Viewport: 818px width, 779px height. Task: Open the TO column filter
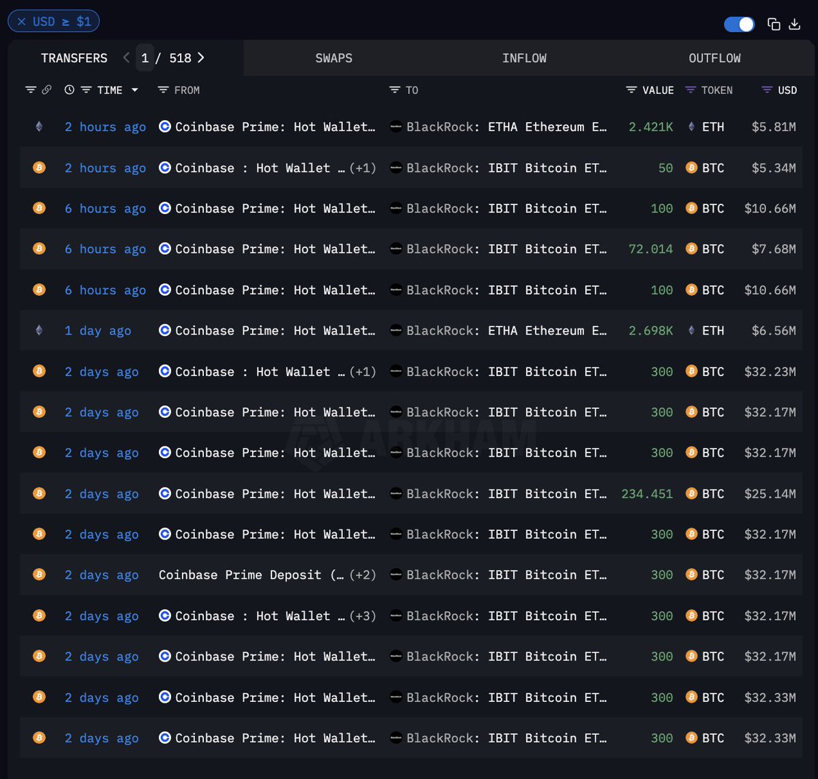pos(395,90)
